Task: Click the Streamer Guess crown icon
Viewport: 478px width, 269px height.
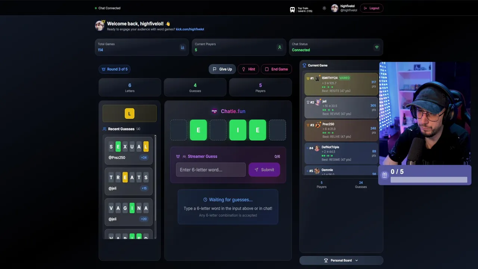Action: coord(178,157)
